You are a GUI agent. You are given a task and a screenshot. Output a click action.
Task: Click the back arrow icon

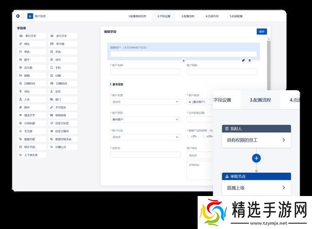(x=18, y=16)
